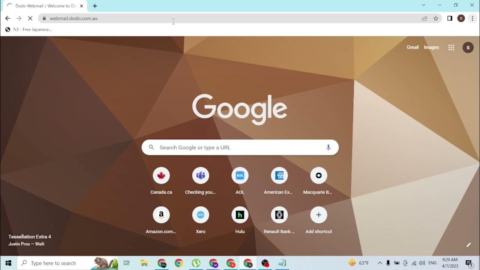Show hidden system tray icons
Image resolution: width=480 pixels, height=270 pixels.
(x=380, y=263)
